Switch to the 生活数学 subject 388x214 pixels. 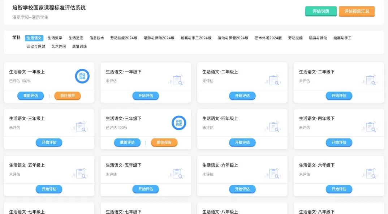[55, 38]
